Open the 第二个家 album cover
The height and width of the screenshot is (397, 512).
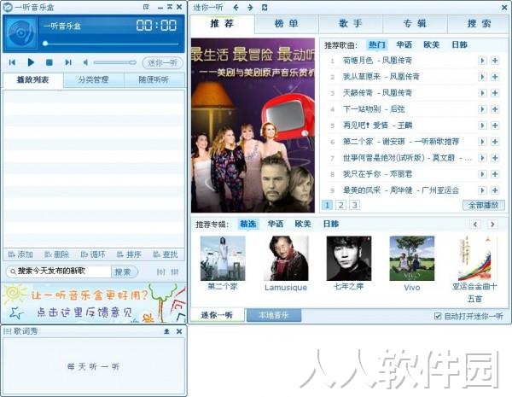click(223, 258)
